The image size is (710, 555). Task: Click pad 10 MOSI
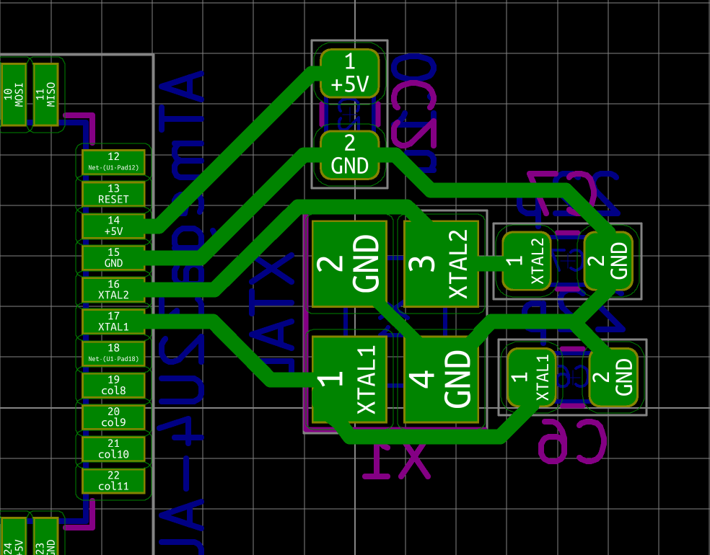point(14,94)
